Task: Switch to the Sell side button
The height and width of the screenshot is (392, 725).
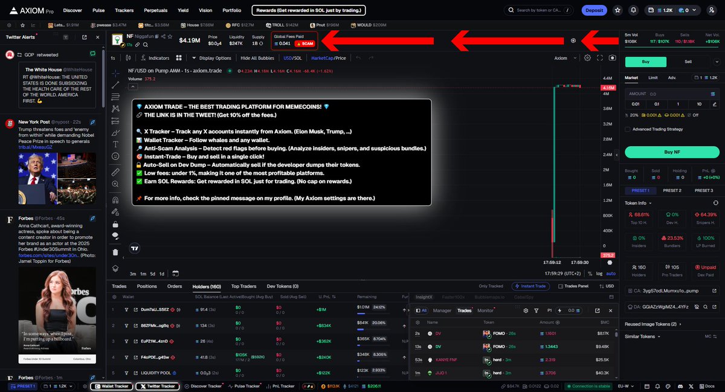Action: (688, 62)
